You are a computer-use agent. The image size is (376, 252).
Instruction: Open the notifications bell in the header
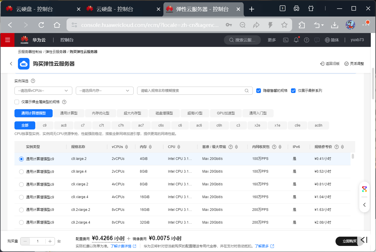click(296, 40)
